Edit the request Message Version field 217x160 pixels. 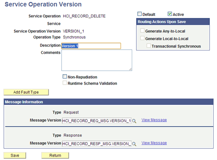click(96, 121)
